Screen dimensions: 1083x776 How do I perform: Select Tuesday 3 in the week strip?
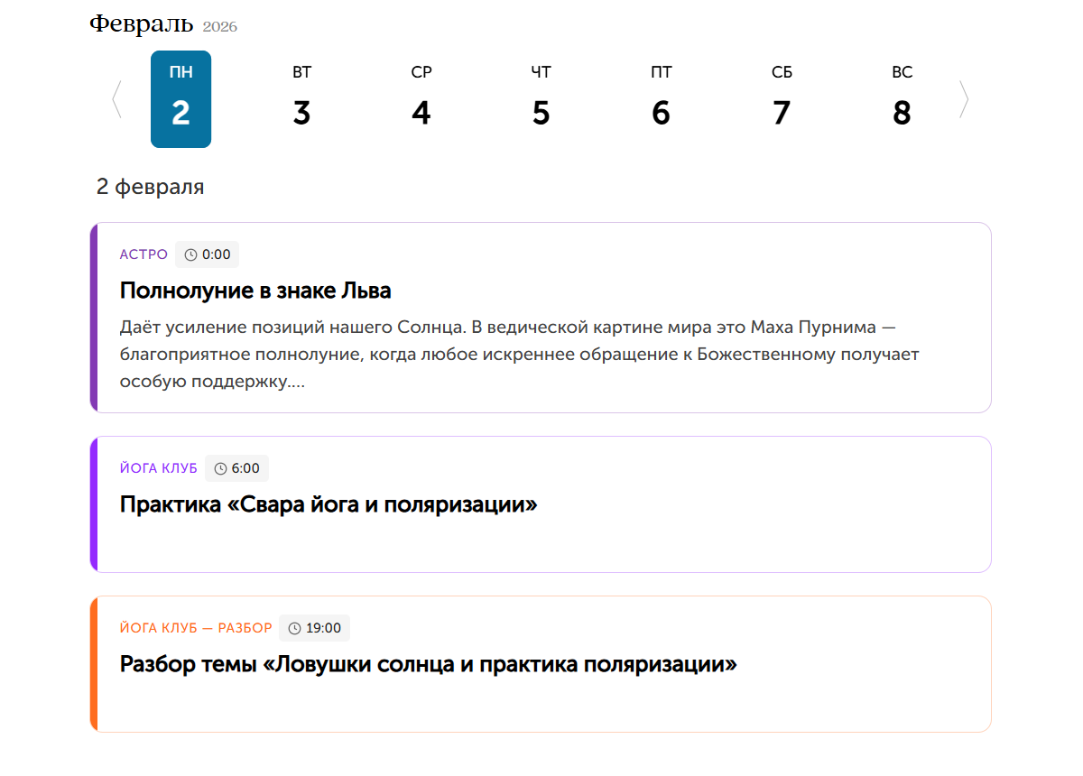click(x=301, y=99)
